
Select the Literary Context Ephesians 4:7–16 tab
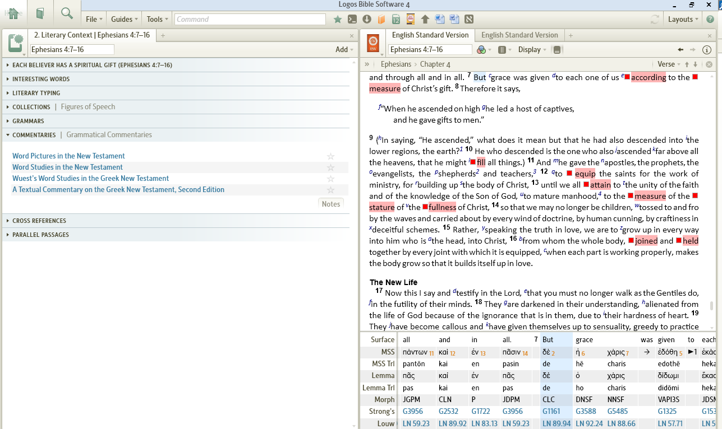(x=92, y=35)
